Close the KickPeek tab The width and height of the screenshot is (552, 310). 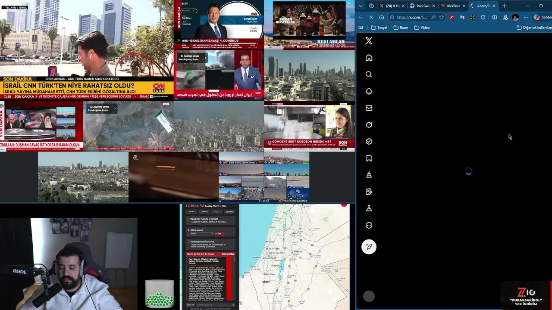[464, 6]
